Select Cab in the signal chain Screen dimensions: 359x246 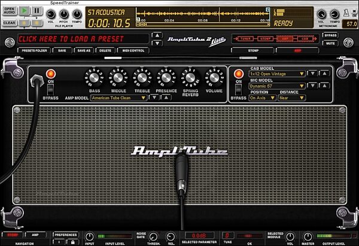click(x=305, y=39)
